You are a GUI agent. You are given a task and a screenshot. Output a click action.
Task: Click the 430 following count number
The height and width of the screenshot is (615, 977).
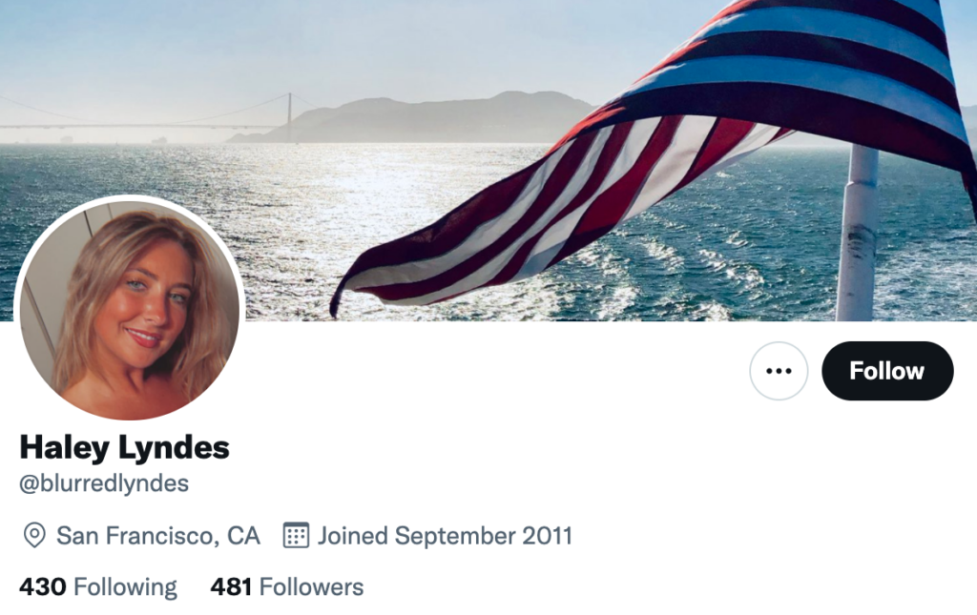pyautogui.click(x=42, y=587)
